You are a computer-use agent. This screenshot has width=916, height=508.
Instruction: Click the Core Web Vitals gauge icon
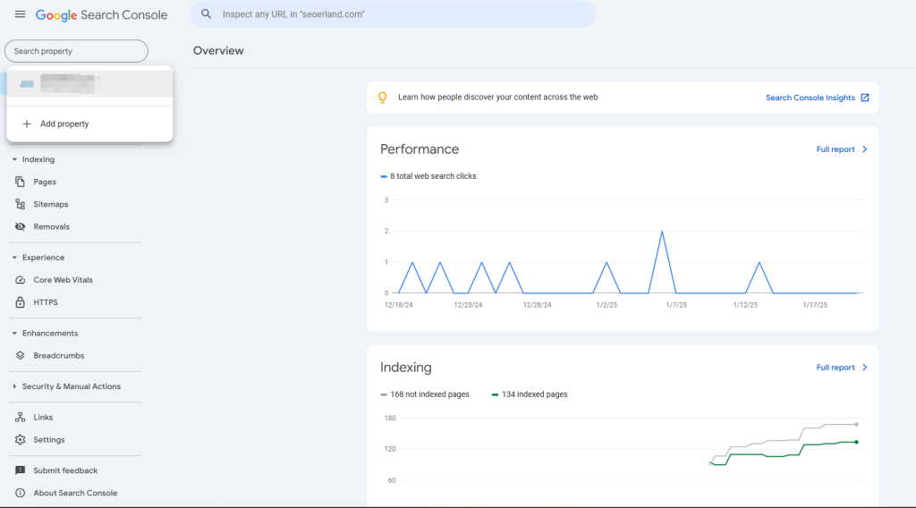(x=21, y=280)
